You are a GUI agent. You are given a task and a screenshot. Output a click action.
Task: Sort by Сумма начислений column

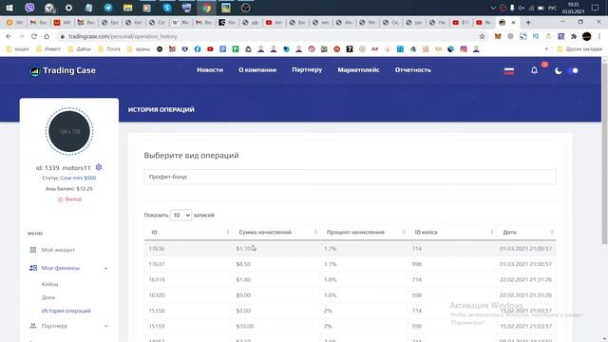[x=275, y=232]
